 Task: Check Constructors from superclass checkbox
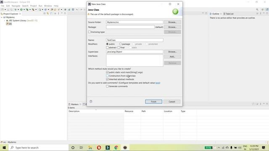tap(108, 75)
